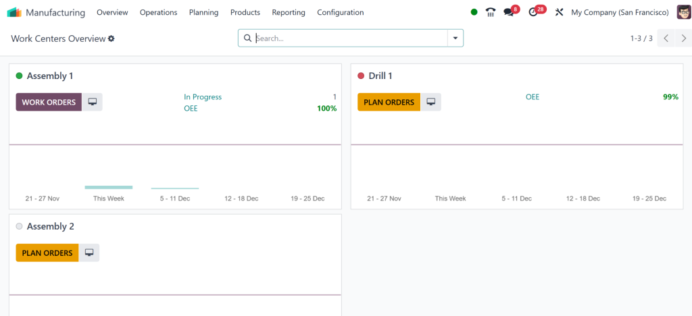
Task: Toggle Drill 1 red status dot
Action: (x=361, y=76)
